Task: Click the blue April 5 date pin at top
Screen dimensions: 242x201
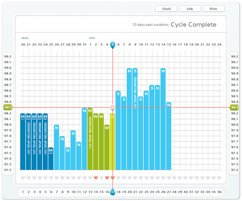Action: pos(113,45)
